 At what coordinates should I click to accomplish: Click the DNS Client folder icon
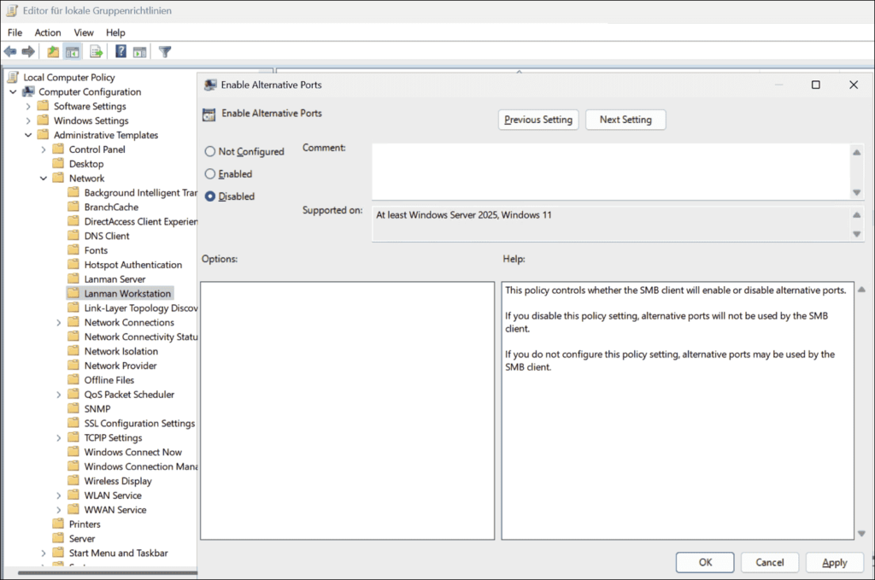[73, 236]
